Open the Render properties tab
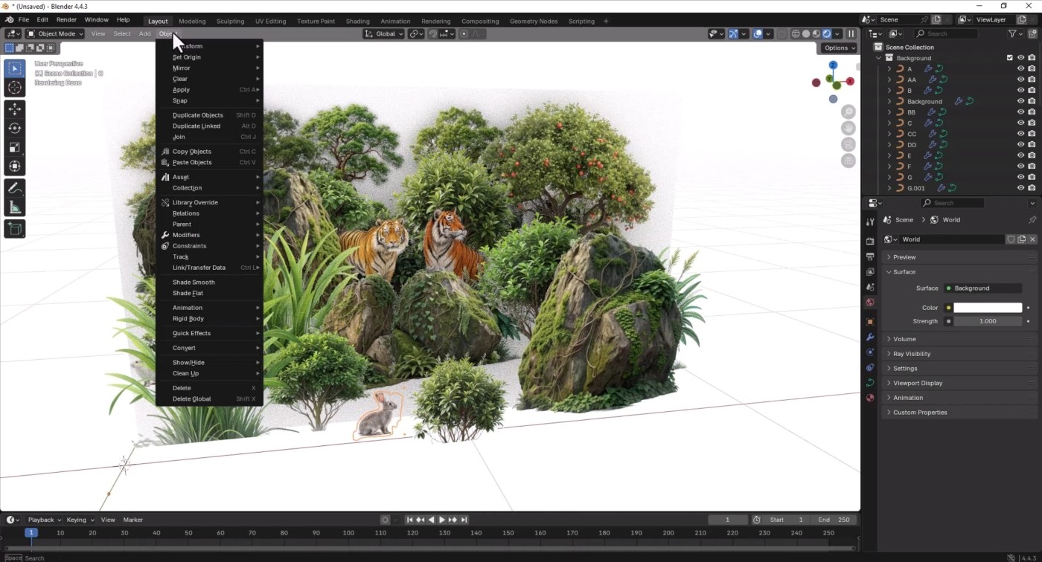The image size is (1042, 562). coord(870,241)
